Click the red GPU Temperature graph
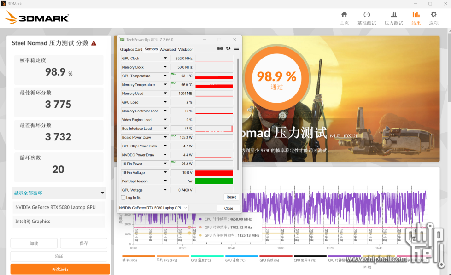The width and height of the screenshot is (451, 275). (214, 76)
